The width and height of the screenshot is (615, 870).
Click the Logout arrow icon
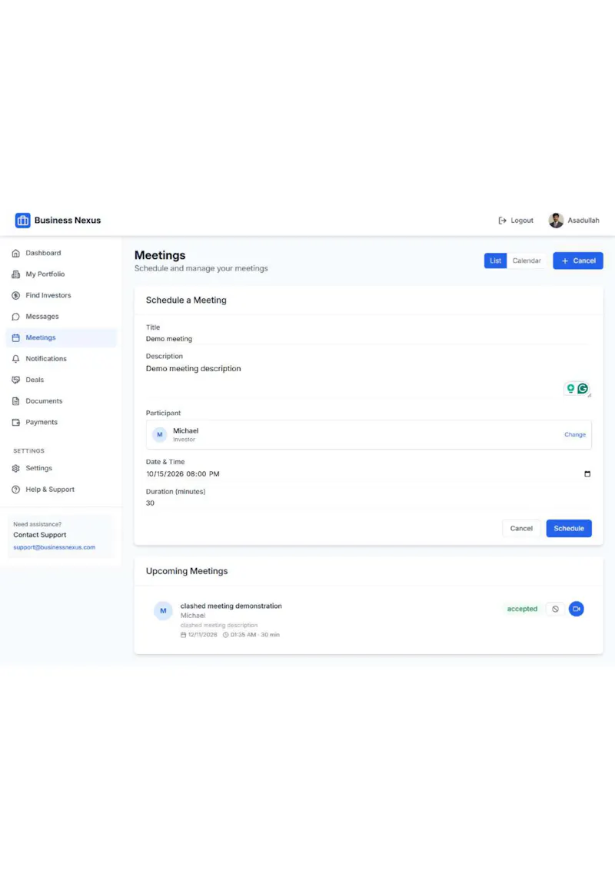(502, 221)
